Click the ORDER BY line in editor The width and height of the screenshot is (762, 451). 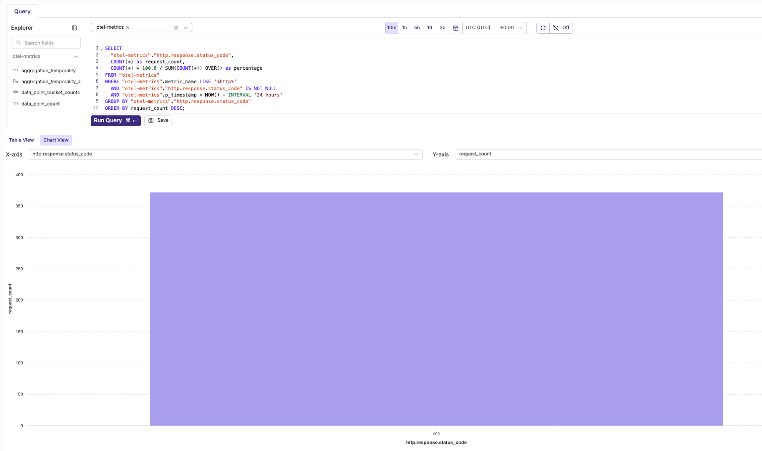[145, 108]
